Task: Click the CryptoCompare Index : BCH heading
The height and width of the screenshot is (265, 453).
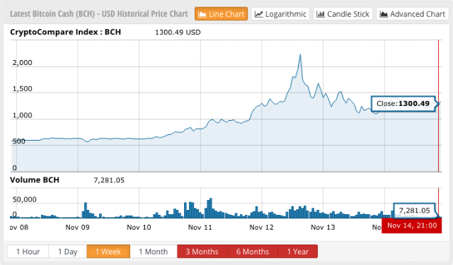Action: click(66, 32)
